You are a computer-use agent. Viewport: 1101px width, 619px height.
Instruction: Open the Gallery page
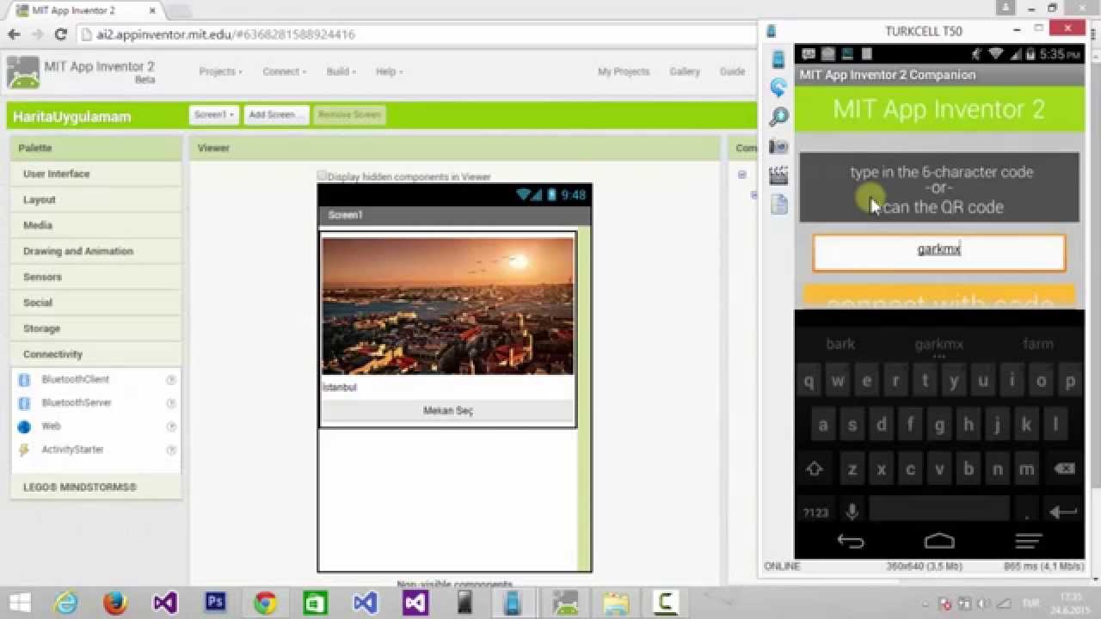click(685, 72)
